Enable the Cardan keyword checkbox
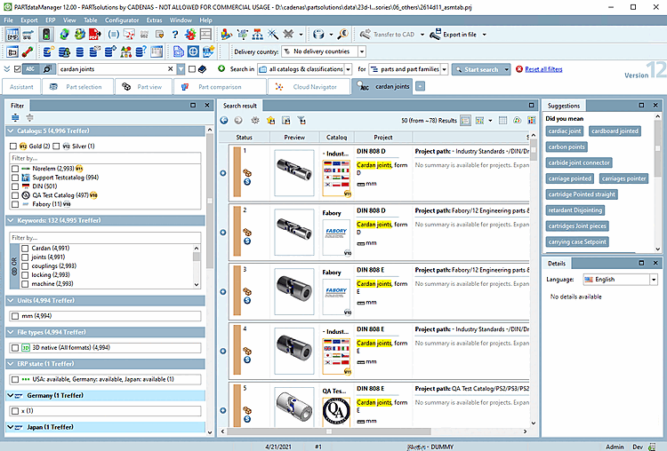Screen dimensions: 667x451 click(24, 249)
